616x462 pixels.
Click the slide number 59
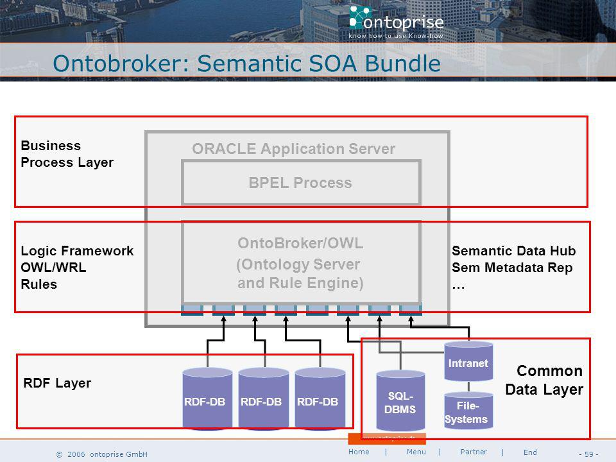[x=588, y=454]
